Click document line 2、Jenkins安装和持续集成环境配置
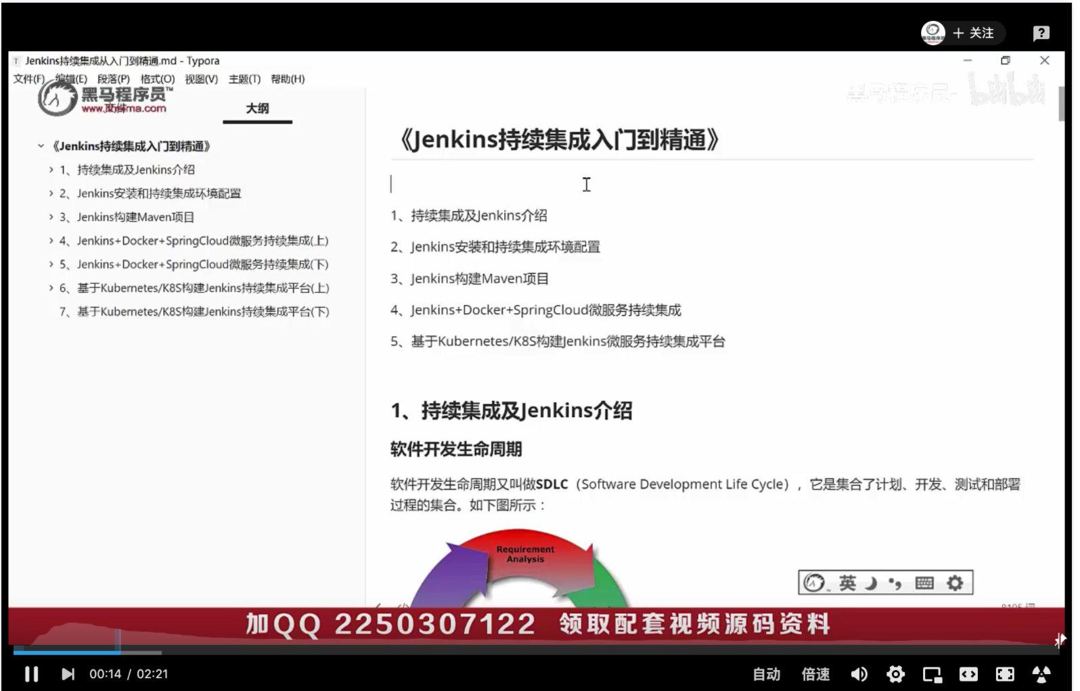 pos(495,247)
